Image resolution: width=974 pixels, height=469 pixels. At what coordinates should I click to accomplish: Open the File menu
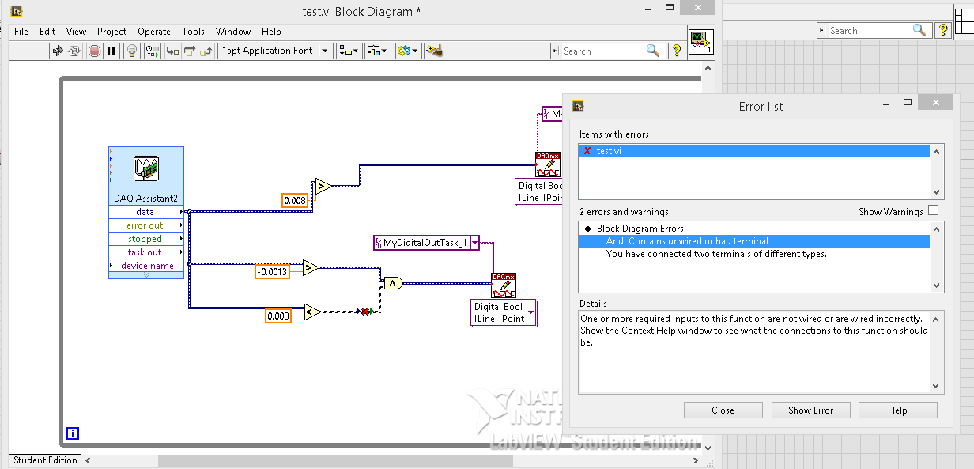(21, 32)
